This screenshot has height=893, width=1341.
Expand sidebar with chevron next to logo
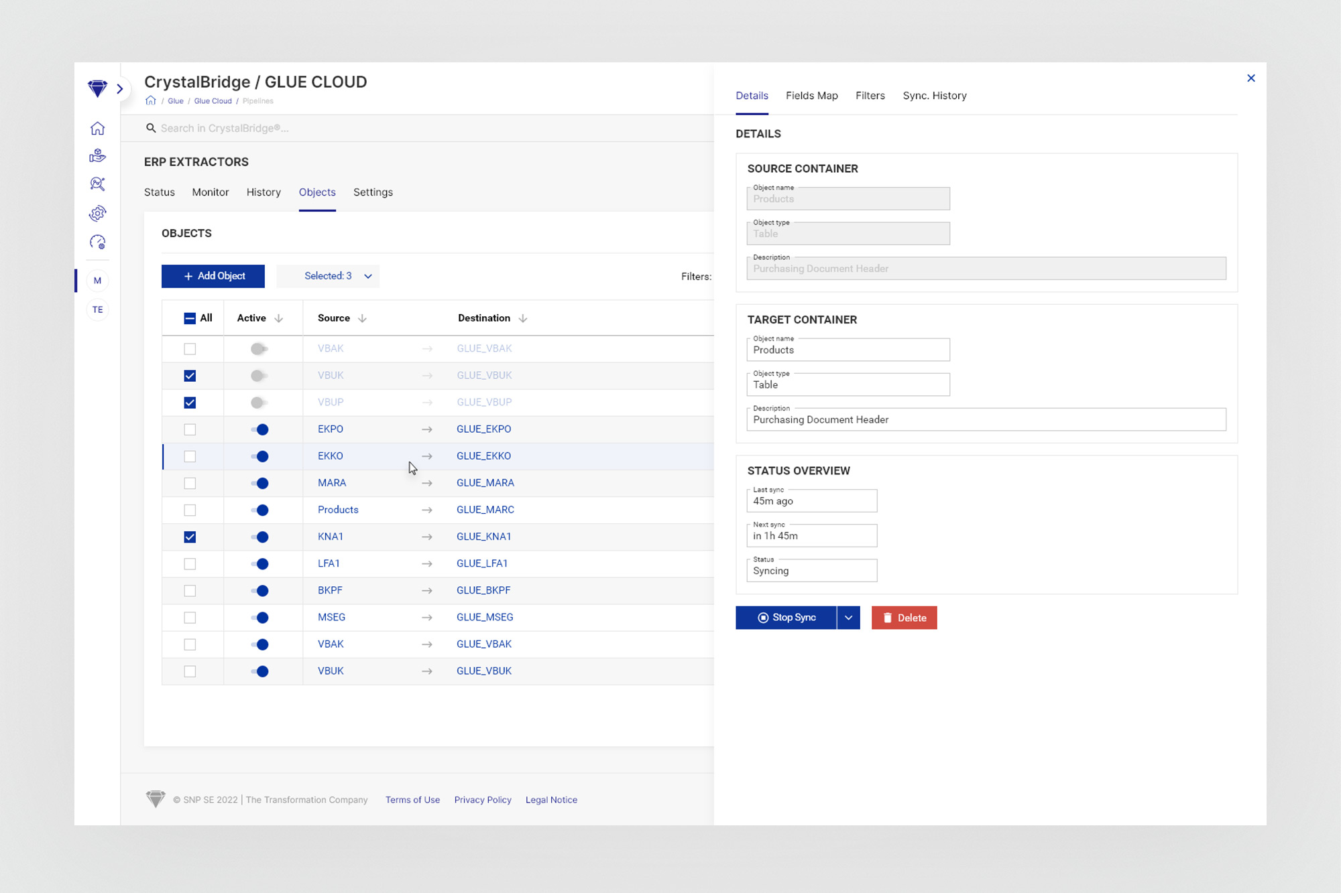tap(120, 88)
